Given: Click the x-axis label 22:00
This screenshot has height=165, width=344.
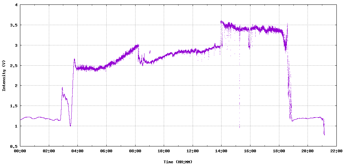Looking at the screenshot, I should click(336, 151).
